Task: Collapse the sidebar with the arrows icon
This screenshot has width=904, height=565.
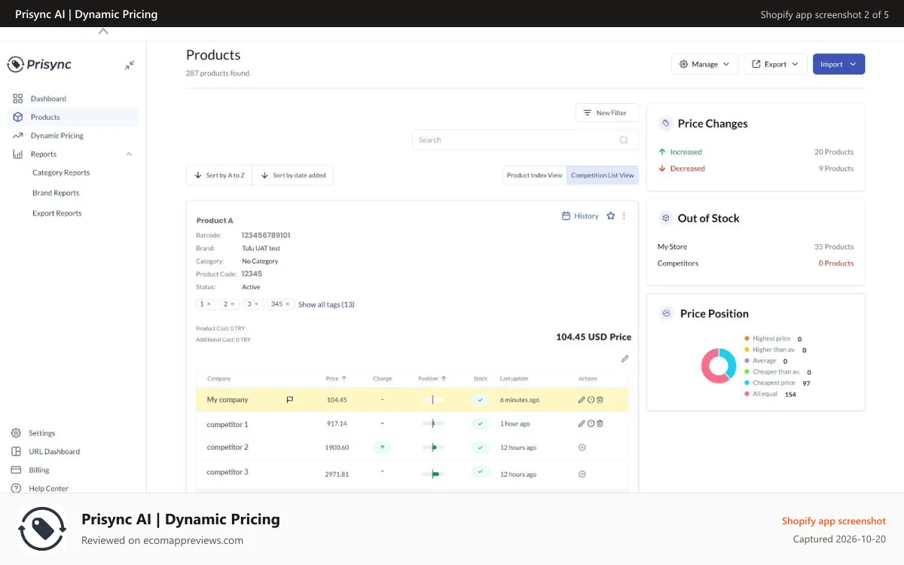Action: (x=130, y=66)
